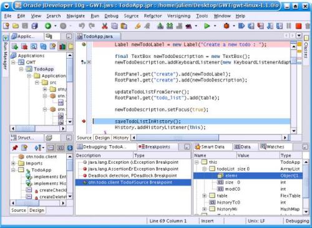Click the red remove icon in Applications navigator
312x228 pixels.
coord(24,46)
